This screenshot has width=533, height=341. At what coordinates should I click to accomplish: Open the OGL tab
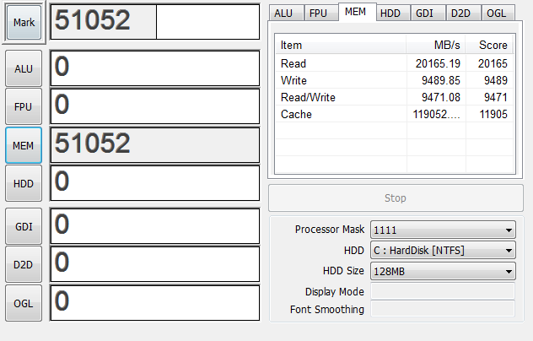[499, 14]
